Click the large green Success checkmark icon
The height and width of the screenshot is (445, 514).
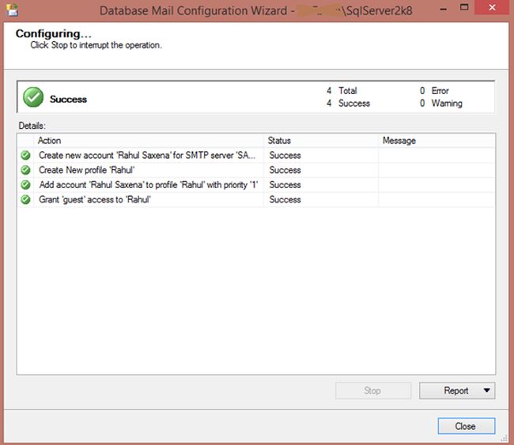click(x=33, y=97)
